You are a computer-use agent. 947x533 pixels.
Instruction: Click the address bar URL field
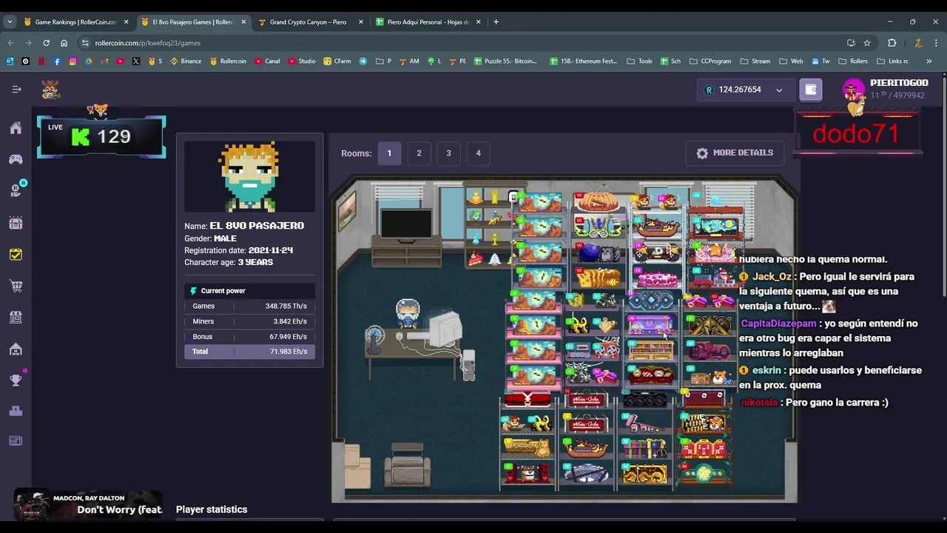pos(459,43)
